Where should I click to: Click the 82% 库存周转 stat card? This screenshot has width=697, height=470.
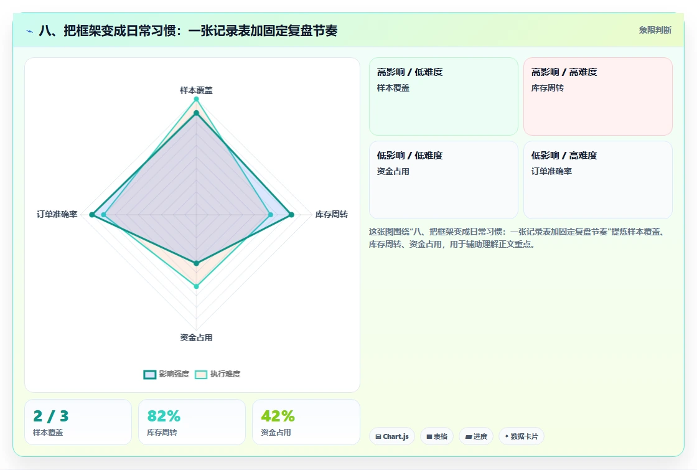192,422
